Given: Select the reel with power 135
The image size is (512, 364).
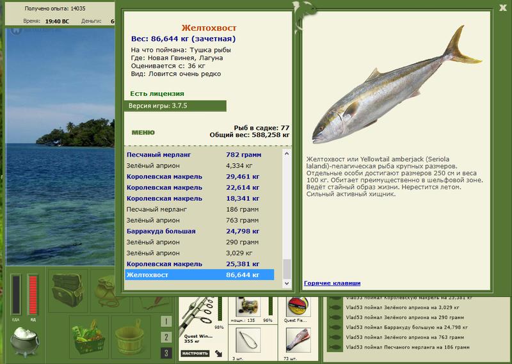Looking at the screenshot, I should tap(248, 307).
